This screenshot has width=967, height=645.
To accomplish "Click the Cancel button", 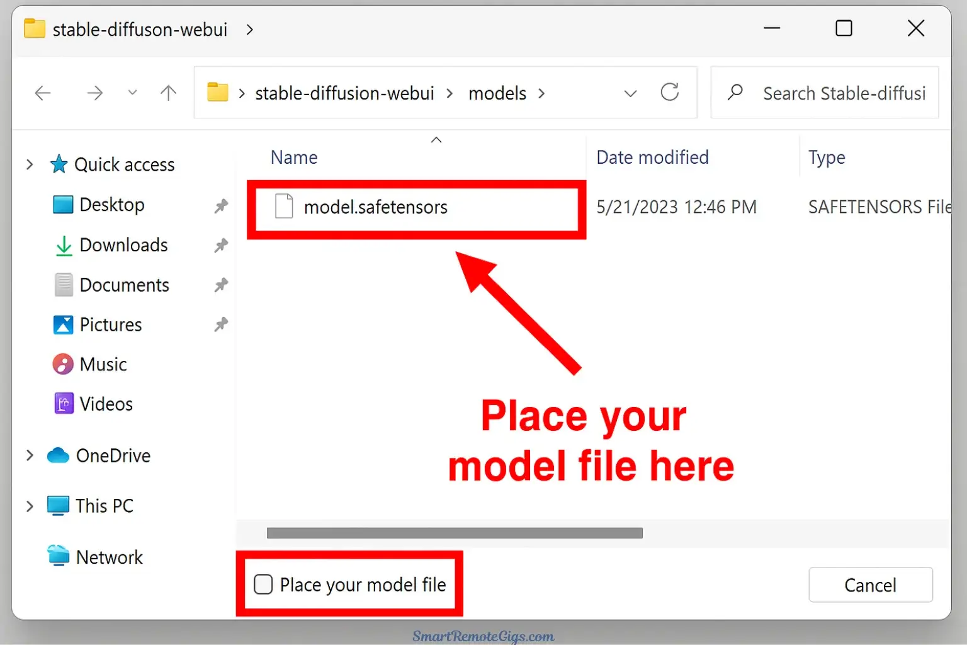I will 870,585.
